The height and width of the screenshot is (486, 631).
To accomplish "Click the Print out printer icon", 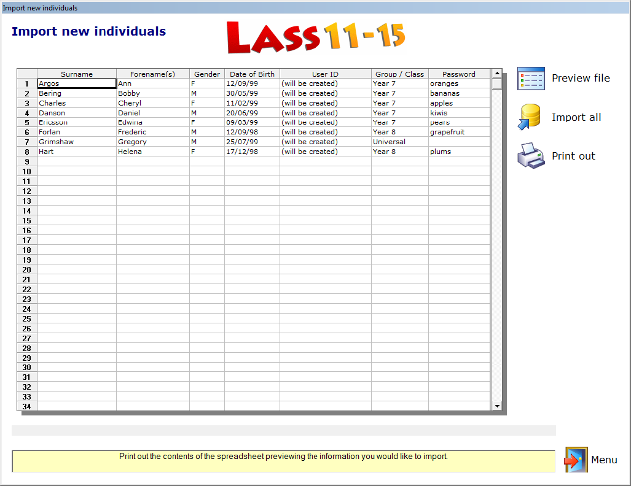I will point(531,156).
